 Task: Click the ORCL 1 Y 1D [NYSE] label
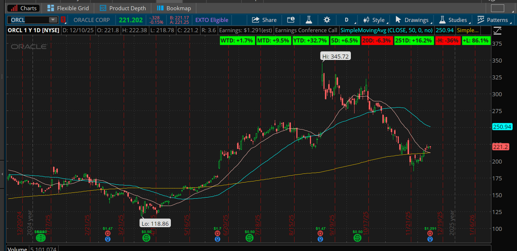(34, 31)
